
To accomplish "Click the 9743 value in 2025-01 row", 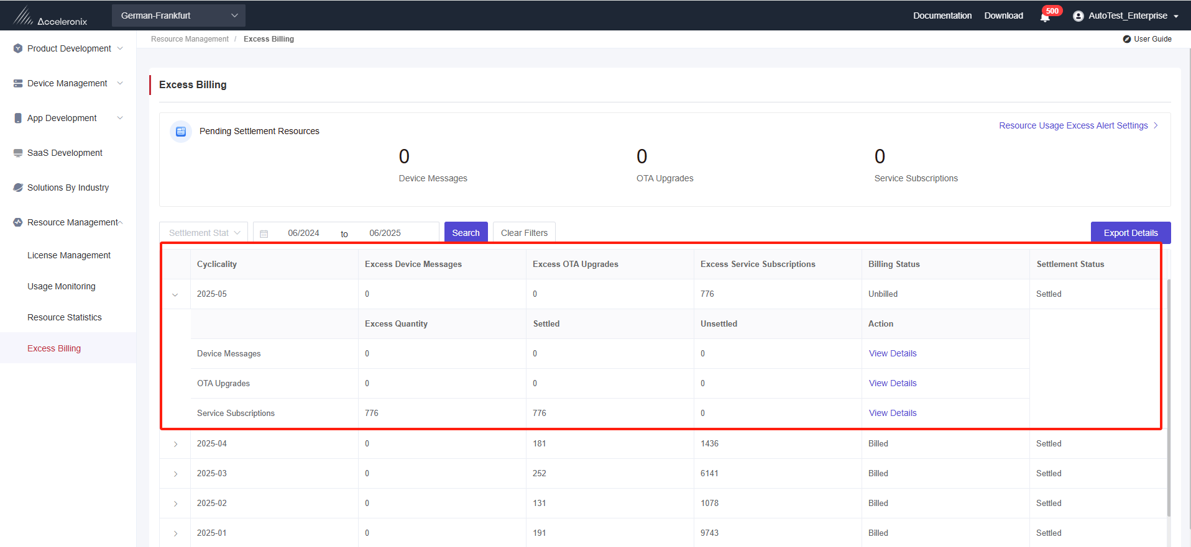I will (709, 533).
